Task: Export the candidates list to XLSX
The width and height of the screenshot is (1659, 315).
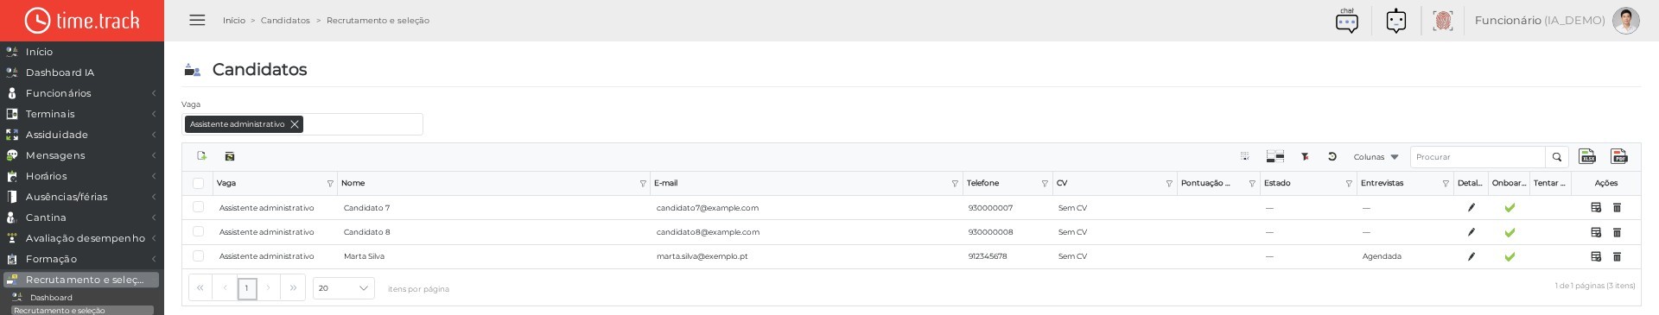Action: 1587,156
